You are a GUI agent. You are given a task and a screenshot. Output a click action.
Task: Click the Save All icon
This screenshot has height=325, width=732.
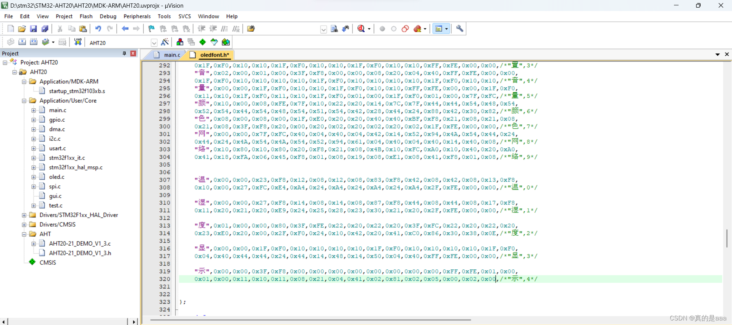pos(45,29)
